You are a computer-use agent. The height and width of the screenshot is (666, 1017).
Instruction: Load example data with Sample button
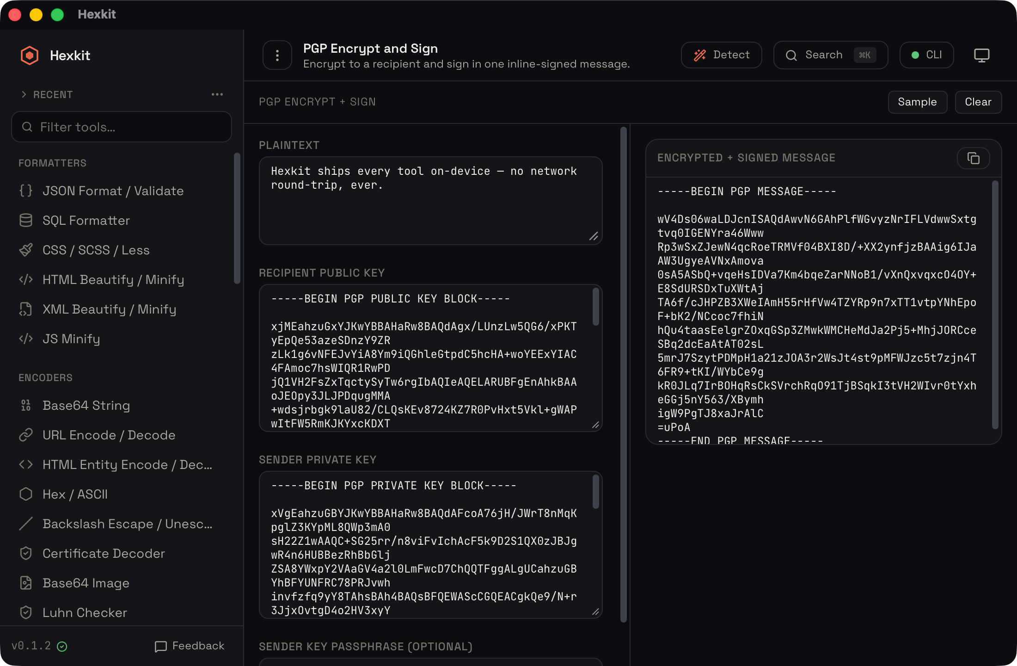pos(917,102)
